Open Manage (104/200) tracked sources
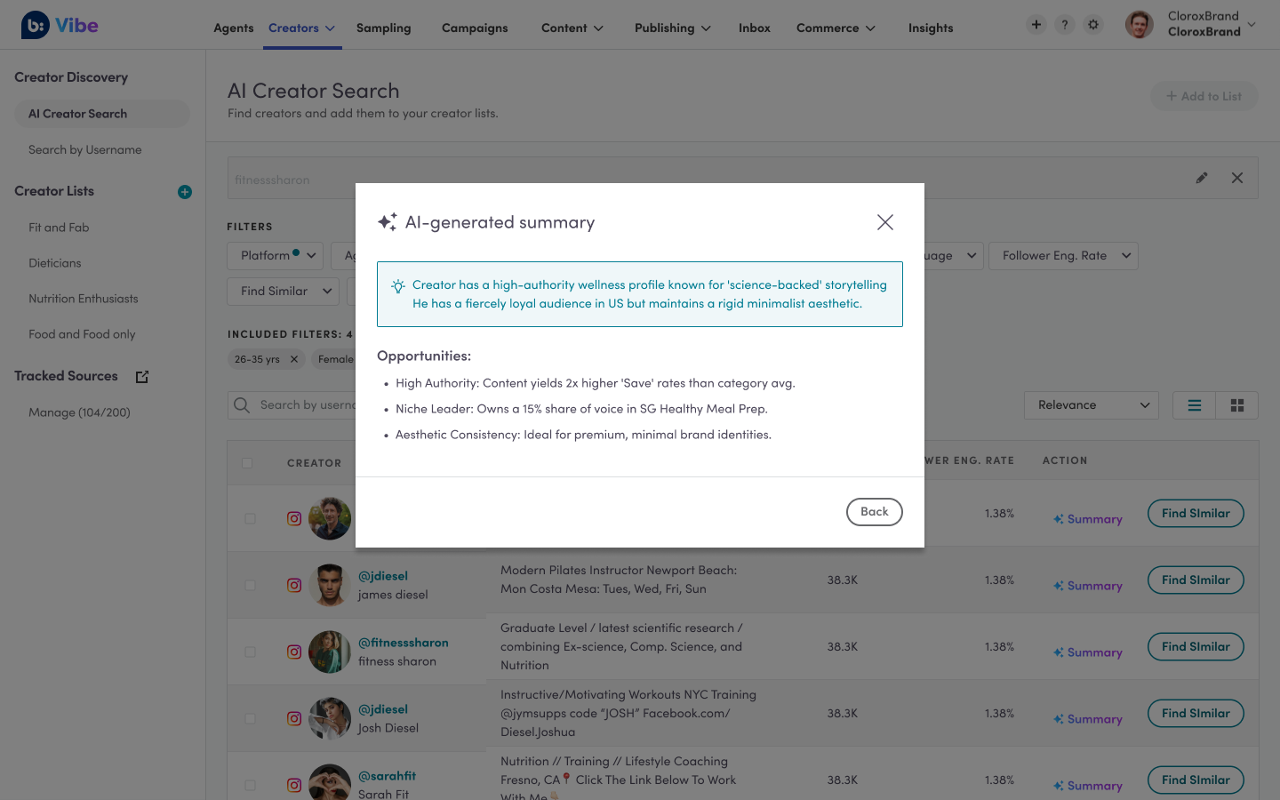 click(x=79, y=412)
